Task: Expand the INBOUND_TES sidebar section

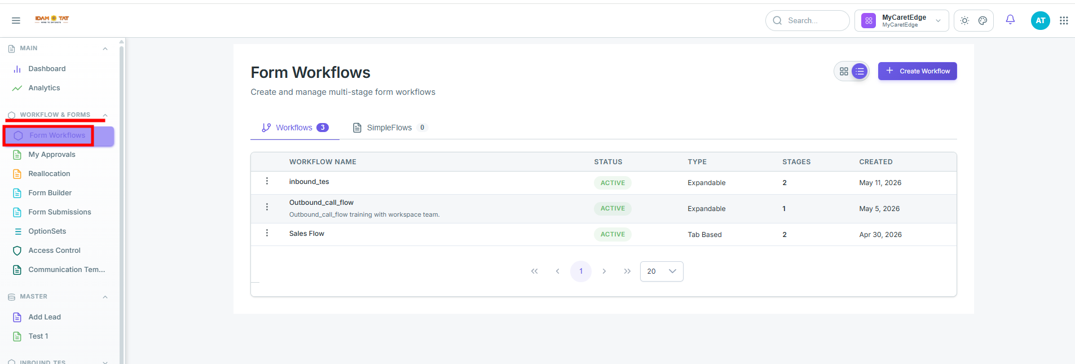Action: pos(105,362)
